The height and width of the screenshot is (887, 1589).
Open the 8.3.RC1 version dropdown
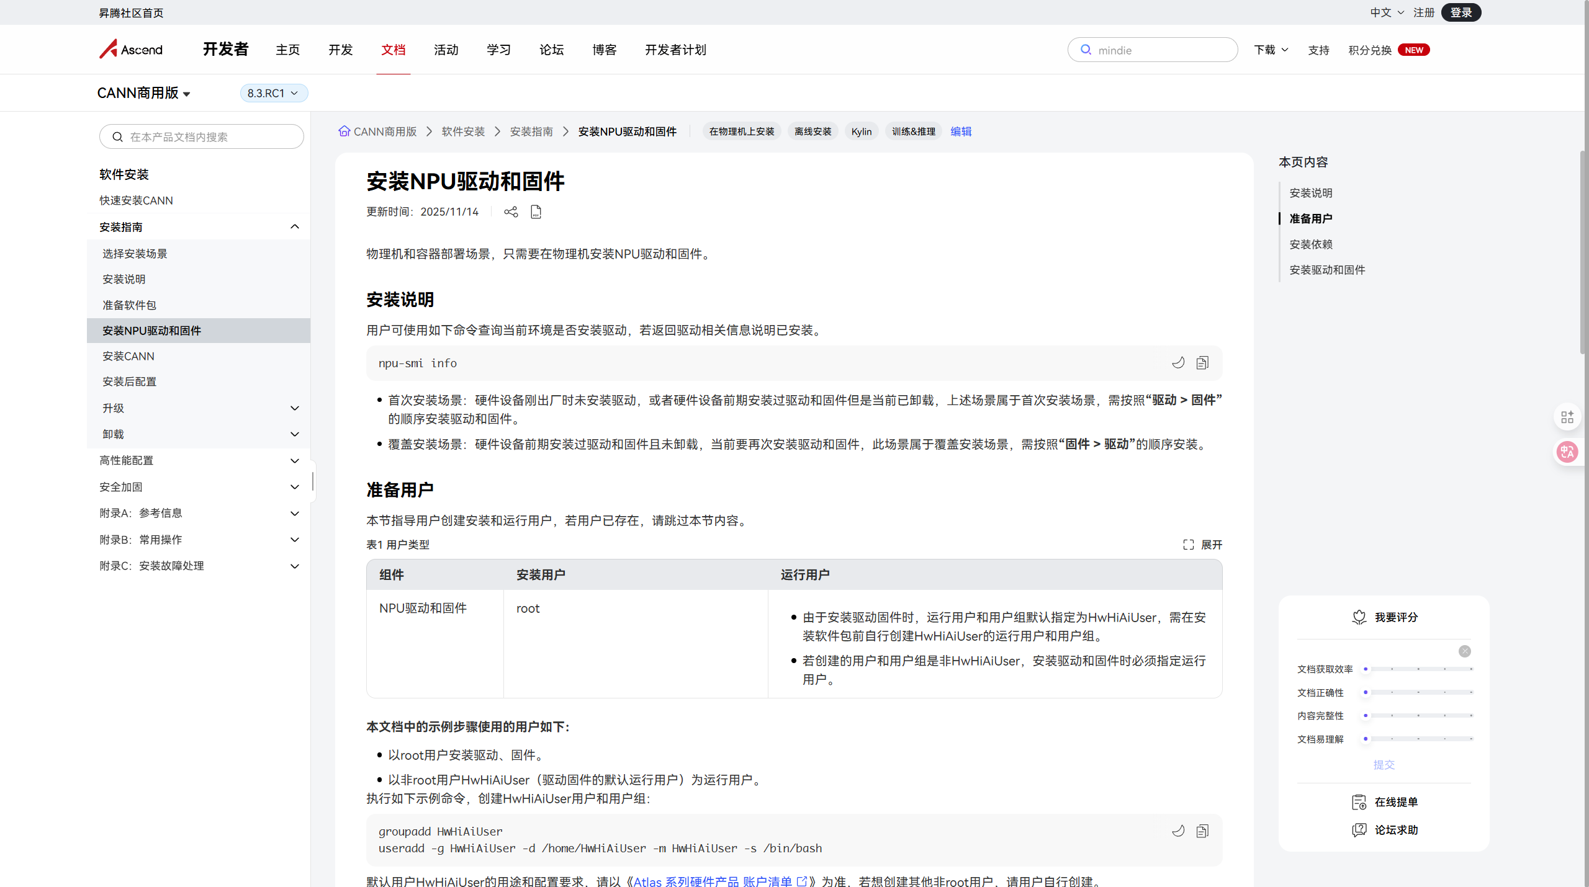274,93
